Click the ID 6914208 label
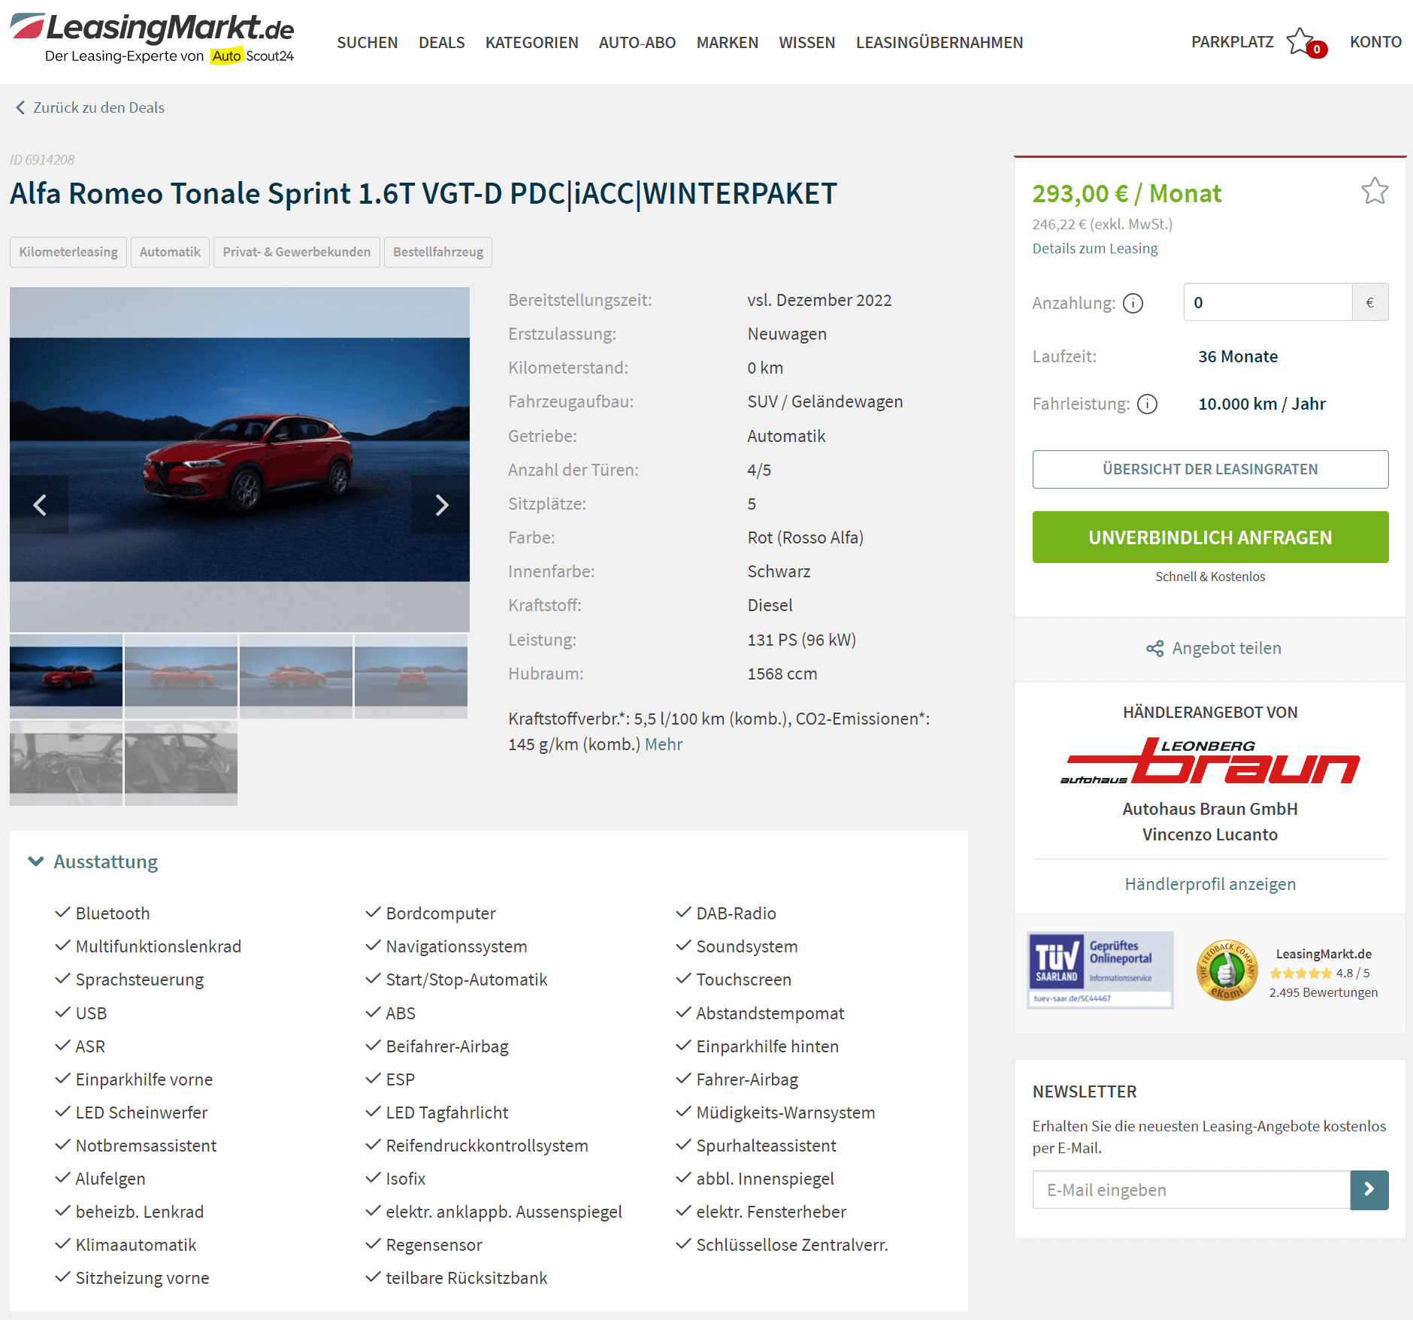 [x=42, y=159]
